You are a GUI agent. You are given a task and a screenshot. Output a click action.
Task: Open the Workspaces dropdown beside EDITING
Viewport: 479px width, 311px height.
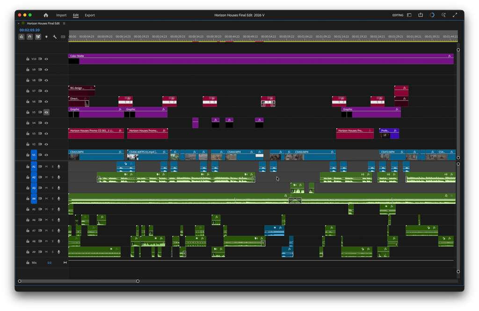point(409,15)
